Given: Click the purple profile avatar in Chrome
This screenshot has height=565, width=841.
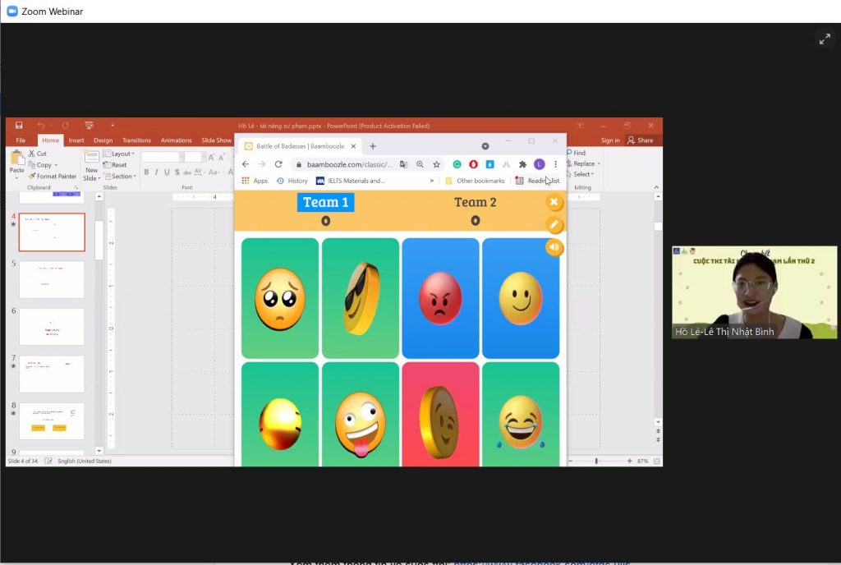Looking at the screenshot, I should (540, 164).
